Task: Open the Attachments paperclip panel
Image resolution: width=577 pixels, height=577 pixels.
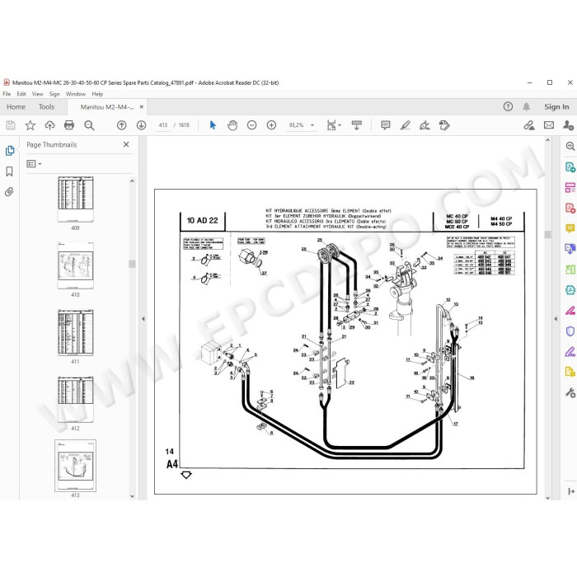Action: click(10, 192)
